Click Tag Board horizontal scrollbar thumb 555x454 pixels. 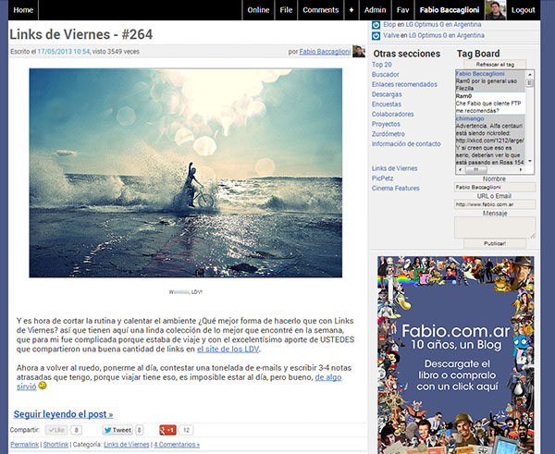(x=475, y=170)
